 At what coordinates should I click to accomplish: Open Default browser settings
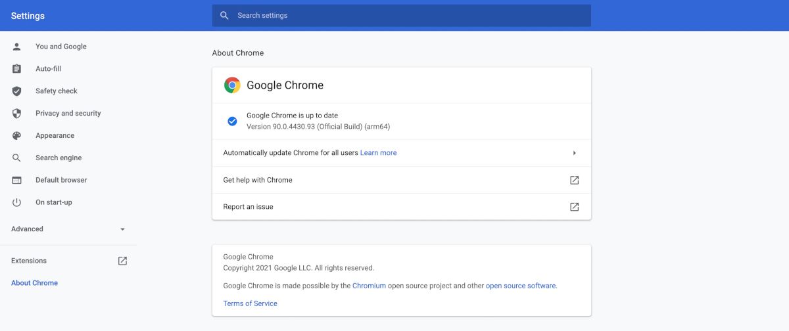tap(61, 180)
